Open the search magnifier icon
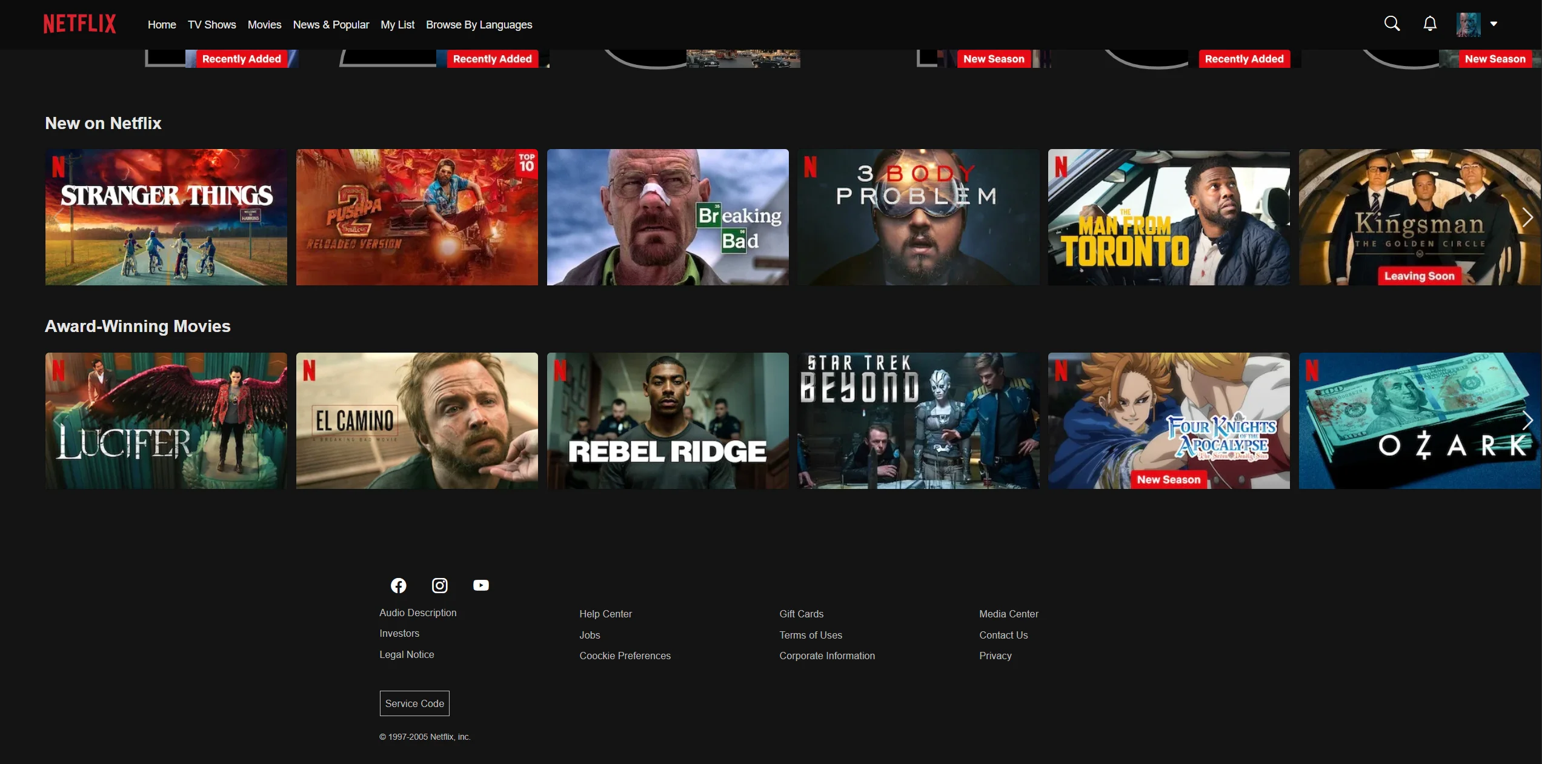 tap(1392, 24)
